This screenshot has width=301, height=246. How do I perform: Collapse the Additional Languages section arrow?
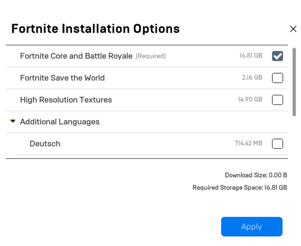tap(13, 121)
